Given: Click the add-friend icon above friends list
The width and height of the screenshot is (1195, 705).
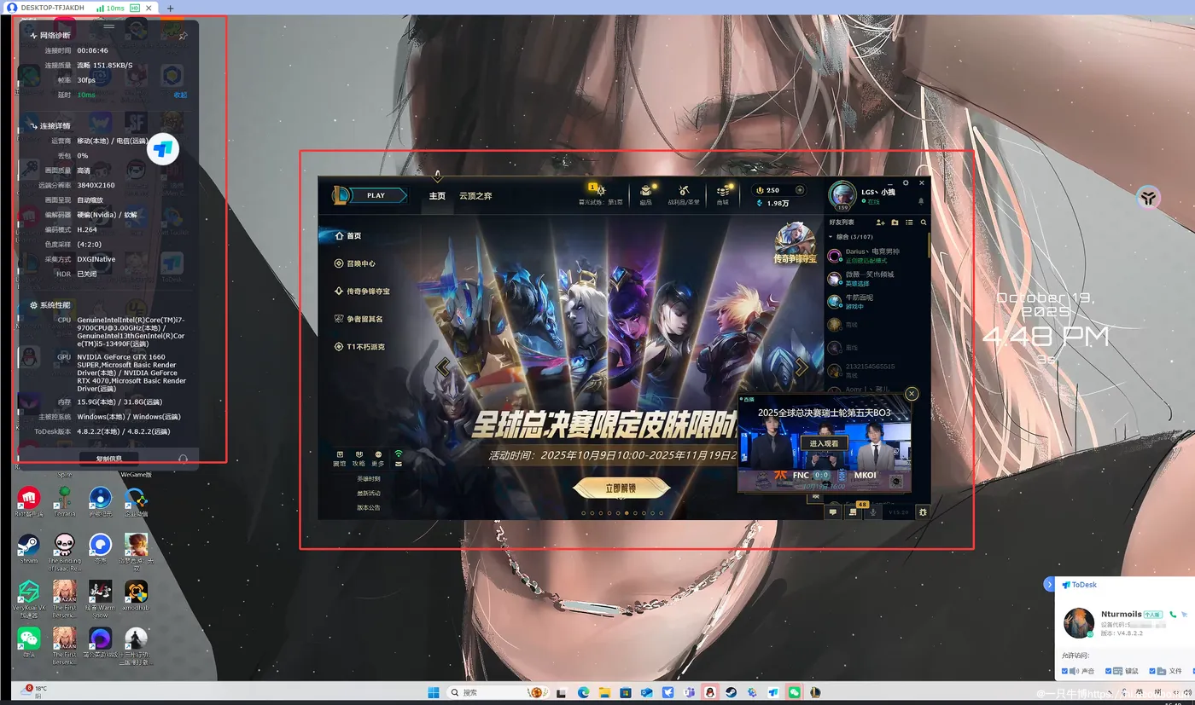Looking at the screenshot, I should 880,222.
